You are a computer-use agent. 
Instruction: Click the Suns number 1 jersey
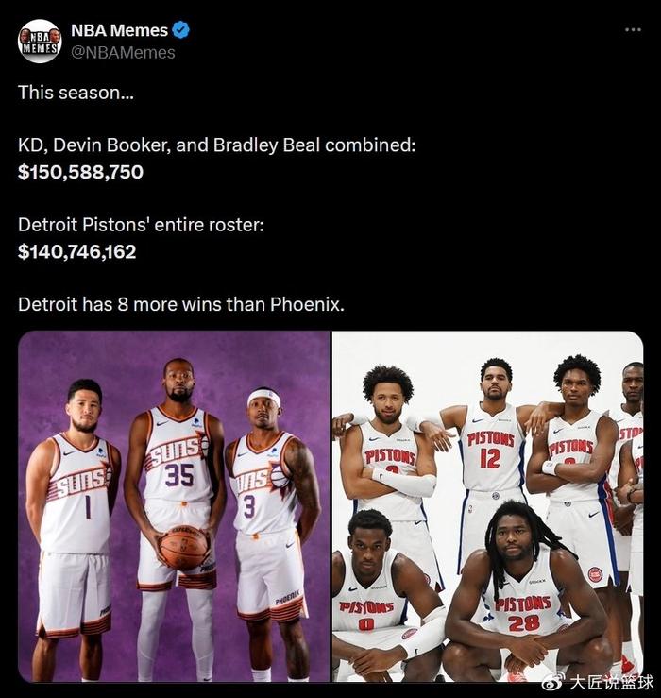tap(78, 492)
